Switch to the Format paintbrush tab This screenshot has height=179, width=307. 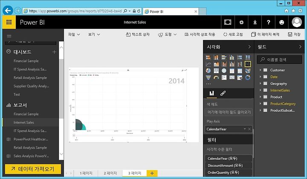(223, 93)
